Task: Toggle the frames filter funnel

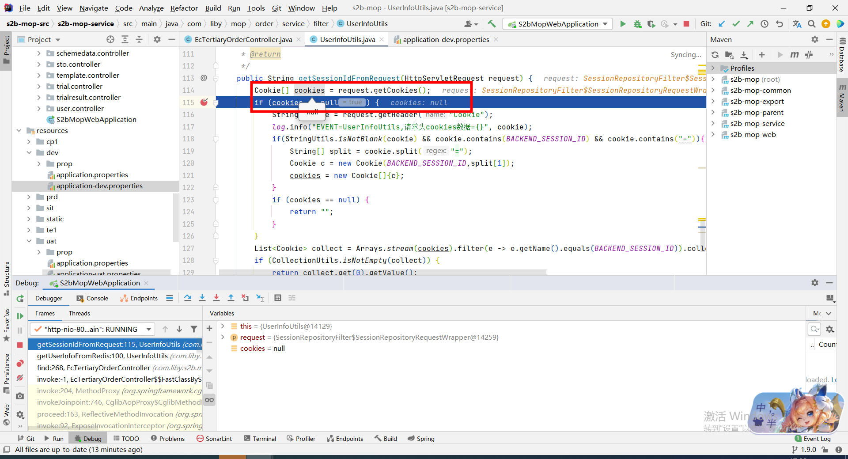Action: [x=194, y=329]
